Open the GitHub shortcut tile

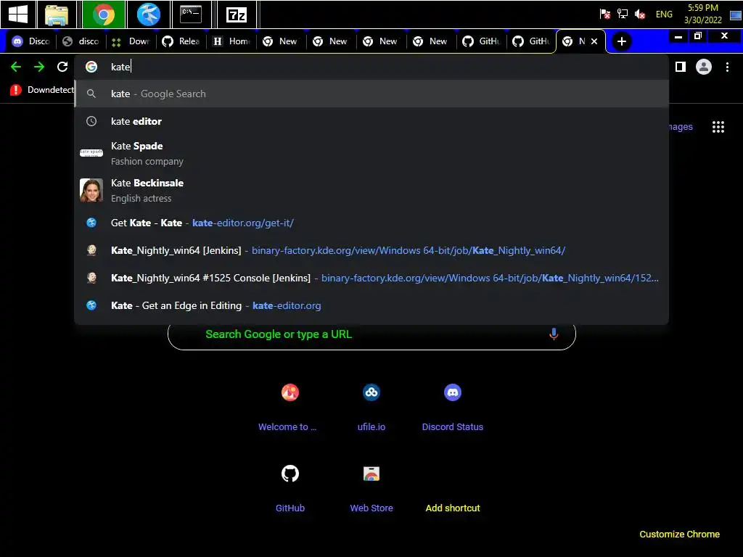(290, 488)
